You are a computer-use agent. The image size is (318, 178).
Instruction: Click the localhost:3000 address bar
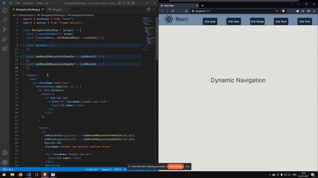(233, 11)
